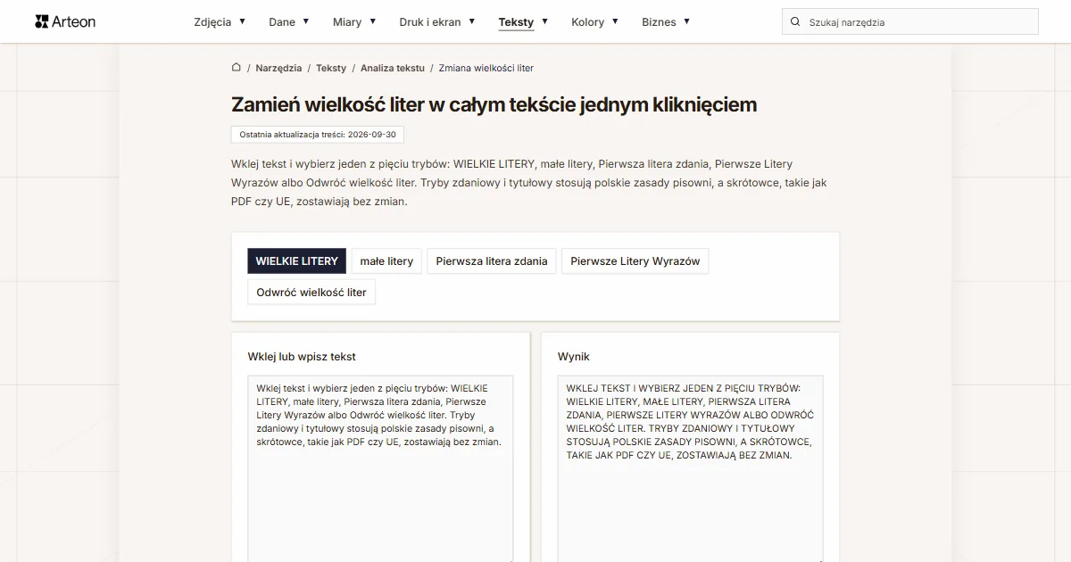The height and width of the screenshot is (562, 1071).
Task: Click the Arteon logo
Action: (x=65, y=21)
